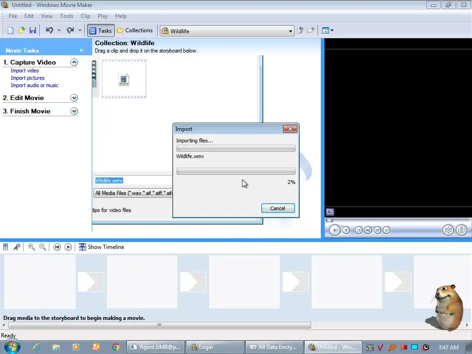Click the overall Importing files progress bar
The image size is (472, 354).
coord(236,148)
